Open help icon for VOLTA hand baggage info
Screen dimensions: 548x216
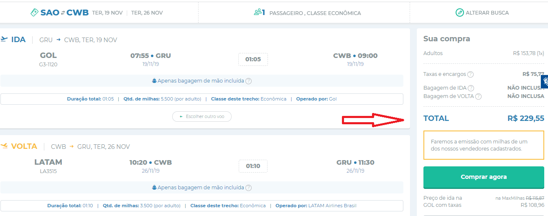248,188
